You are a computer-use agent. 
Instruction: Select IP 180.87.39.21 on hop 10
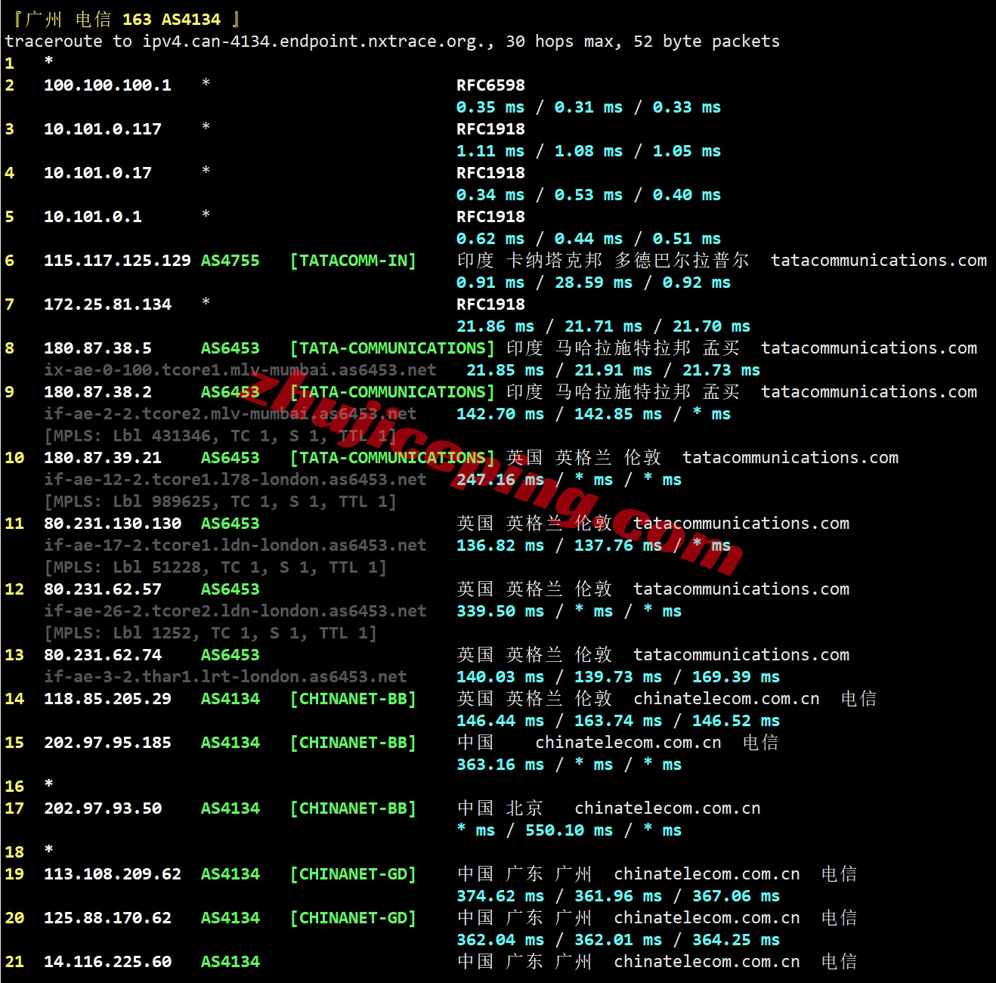pos(103,458)
